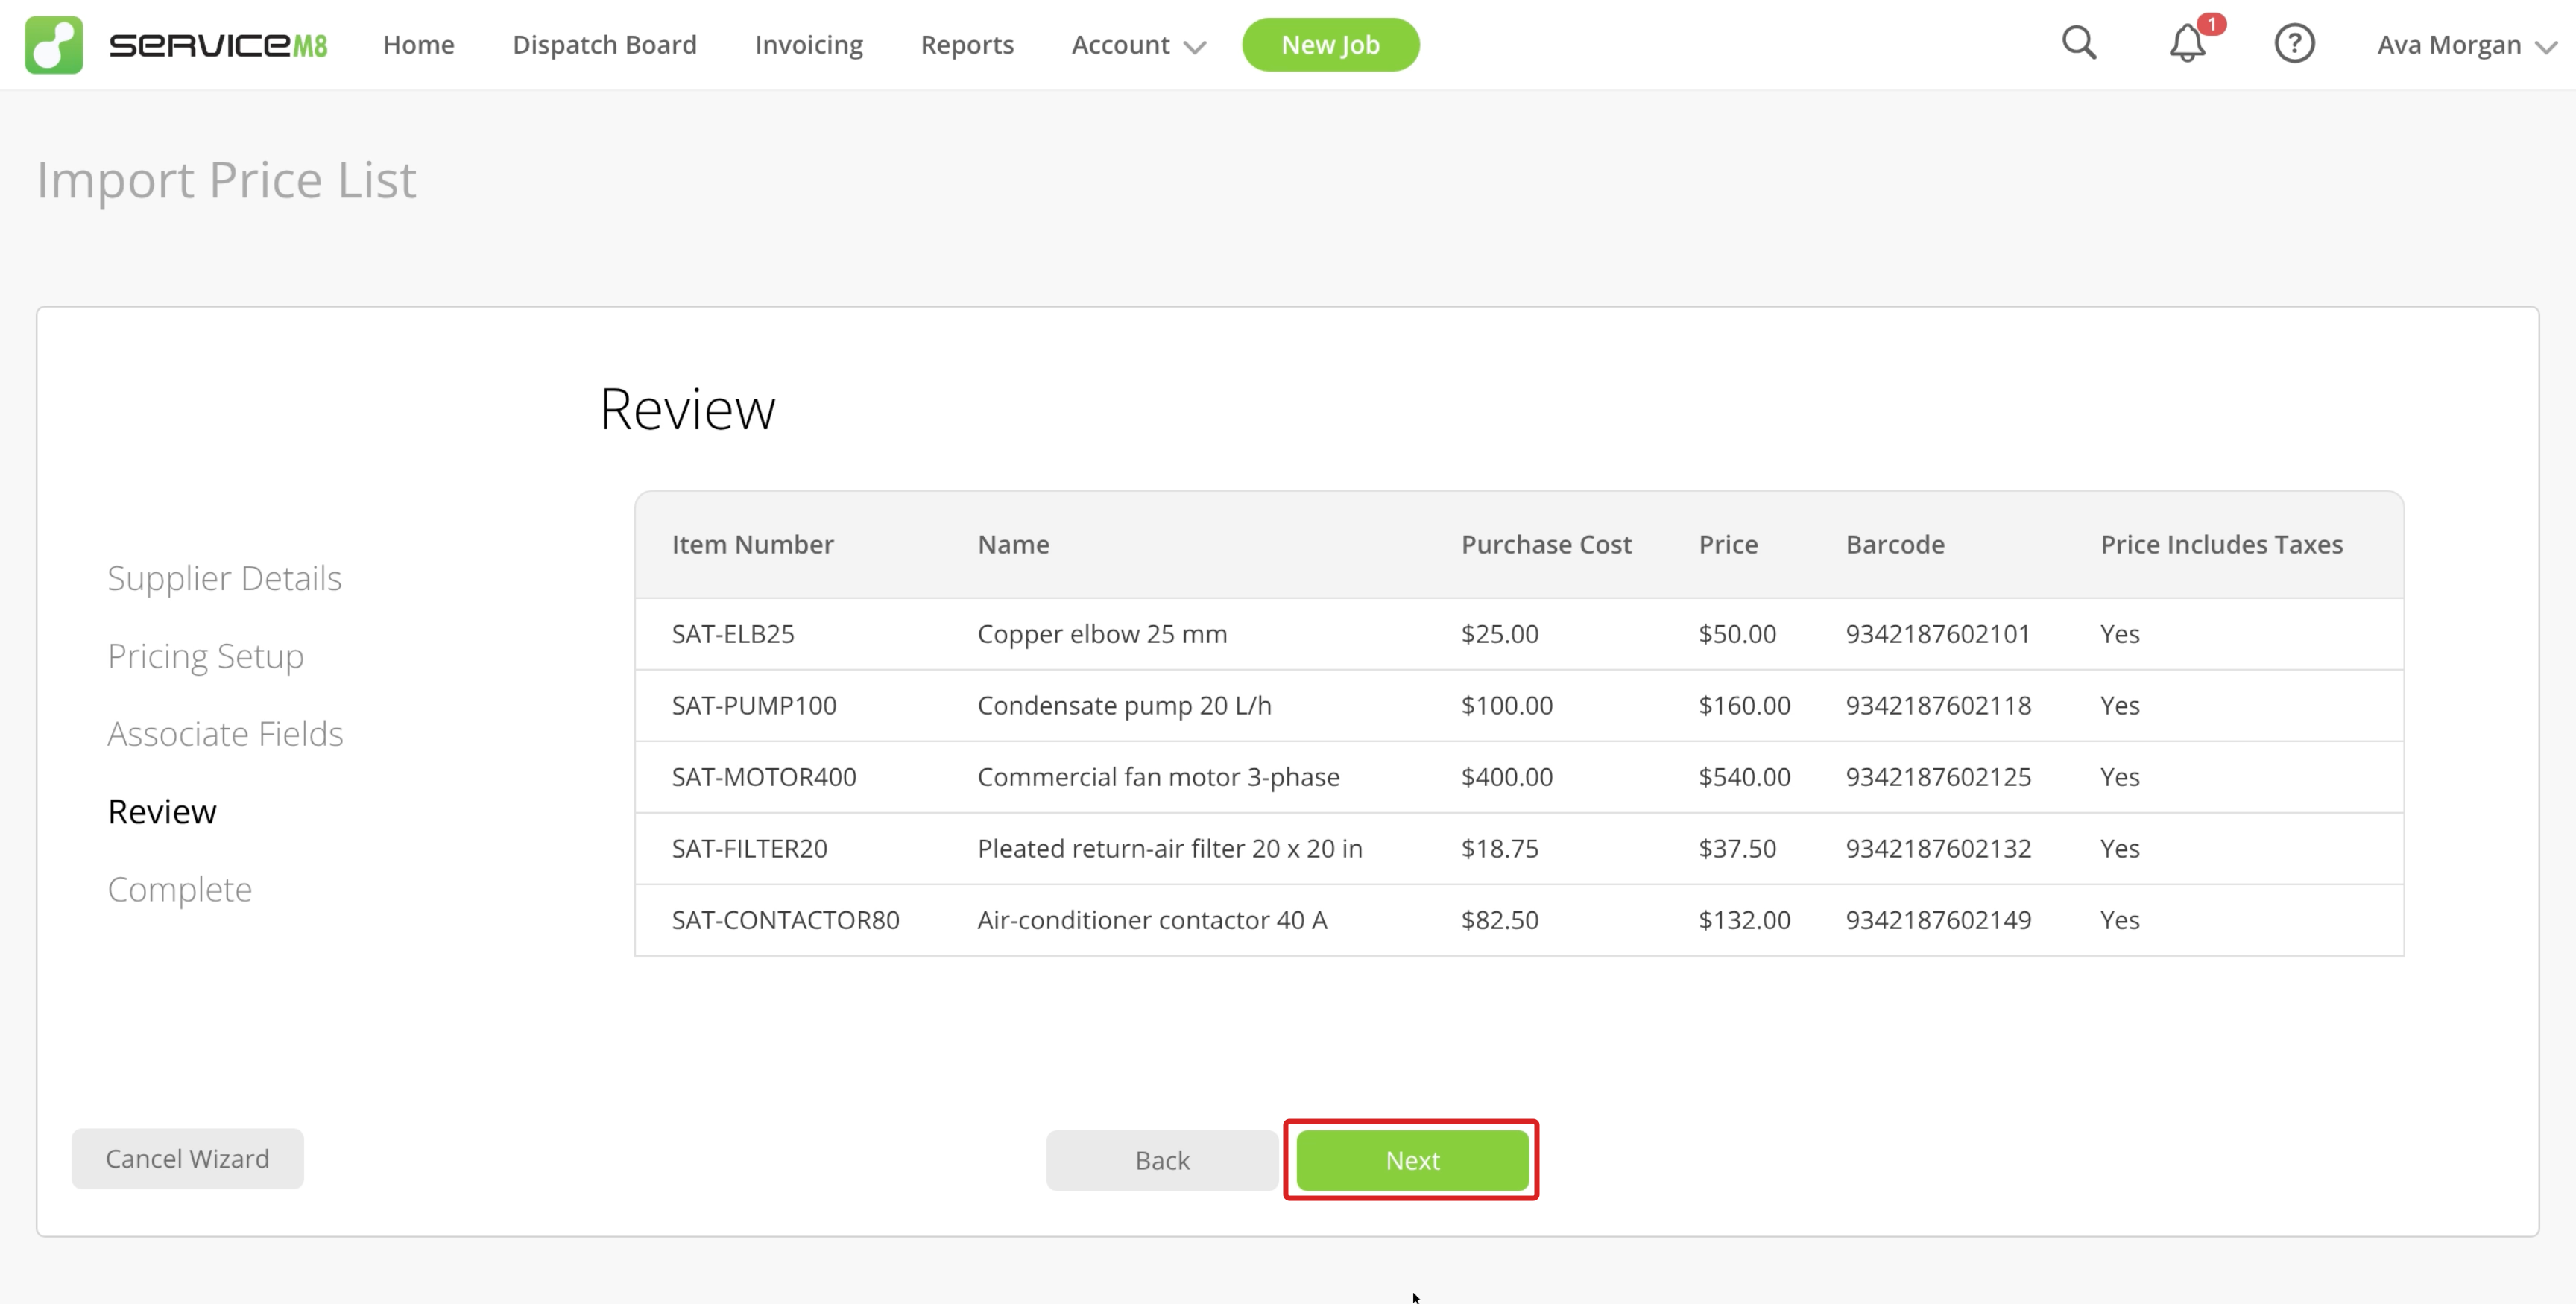The image size is (2576, 1304).
Task: Click the Pleated return-air filter name
Action: tap(1170, 848)
